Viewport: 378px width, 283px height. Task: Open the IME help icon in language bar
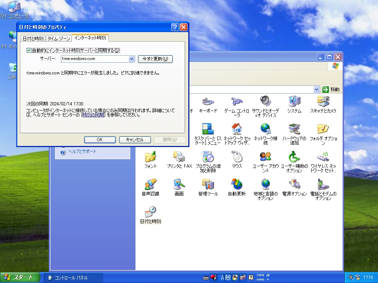coord(251,277)
